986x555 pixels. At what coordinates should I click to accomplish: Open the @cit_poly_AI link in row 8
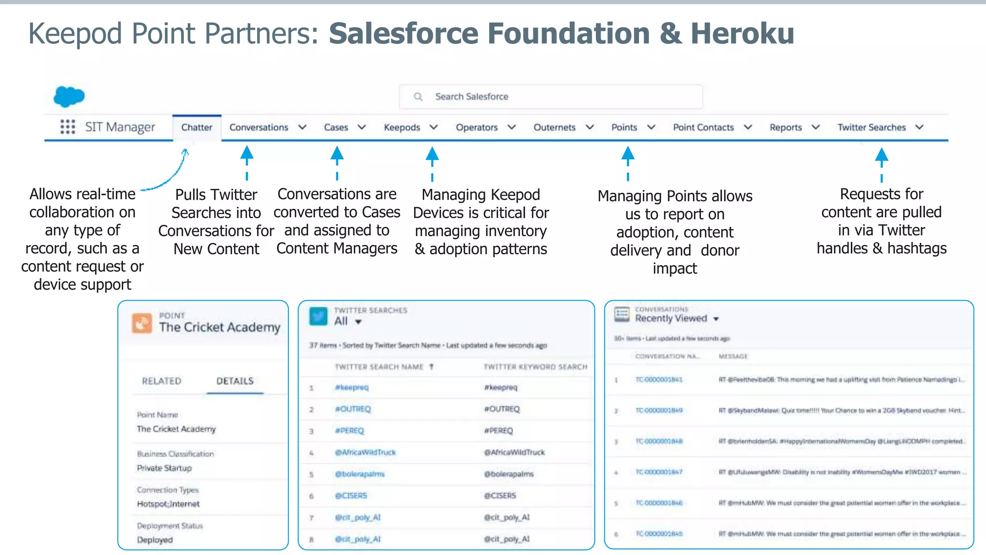pyautogui.click(x=358, y=539)
